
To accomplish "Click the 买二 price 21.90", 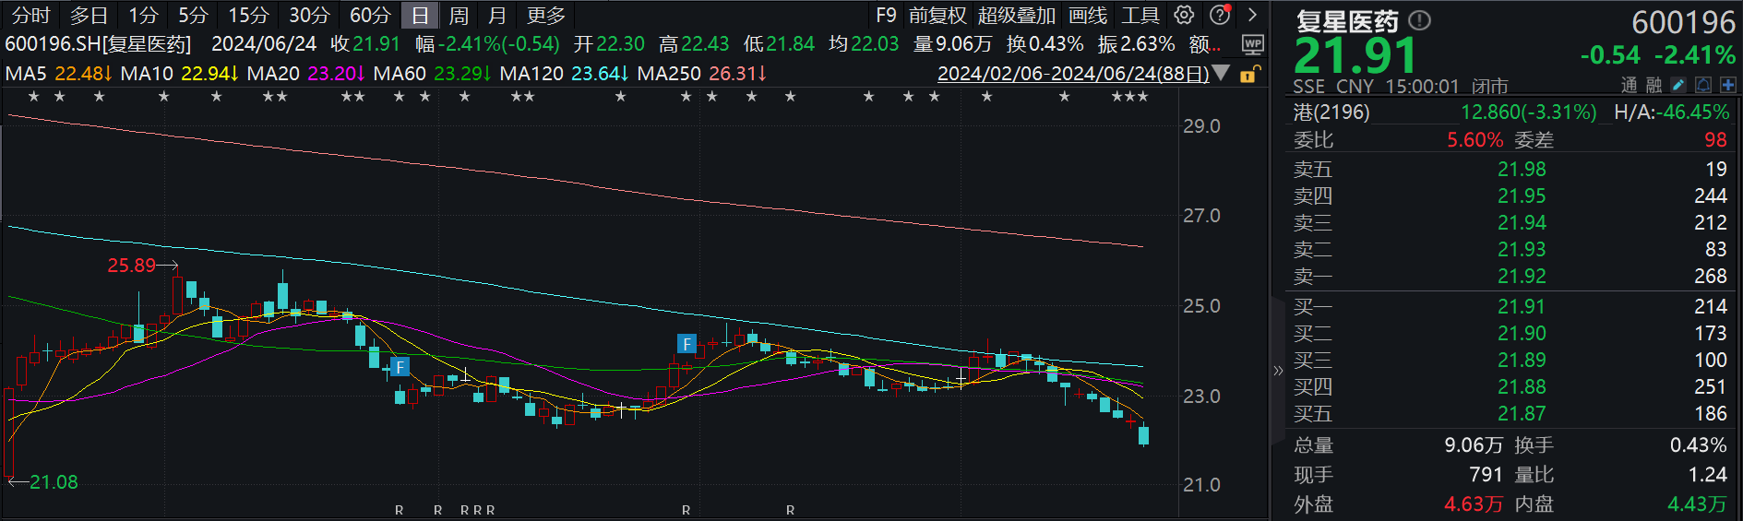I will [1522, 333].
